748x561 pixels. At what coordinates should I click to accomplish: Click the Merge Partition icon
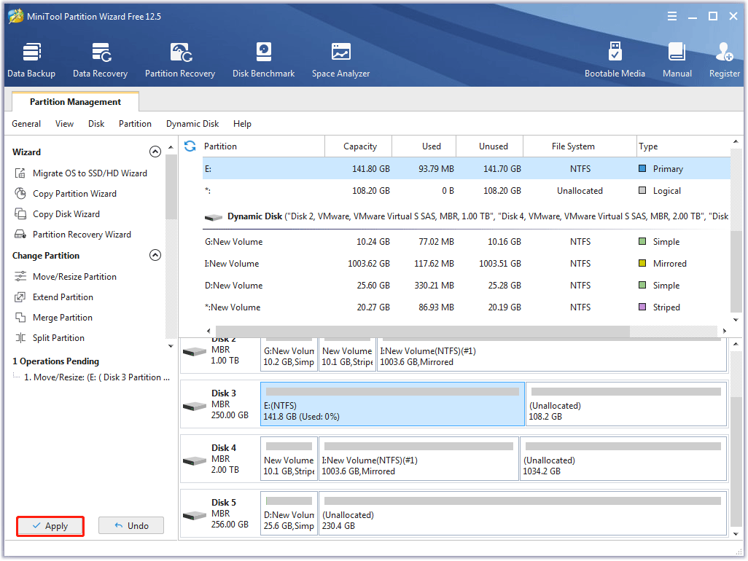coord(20,318)
